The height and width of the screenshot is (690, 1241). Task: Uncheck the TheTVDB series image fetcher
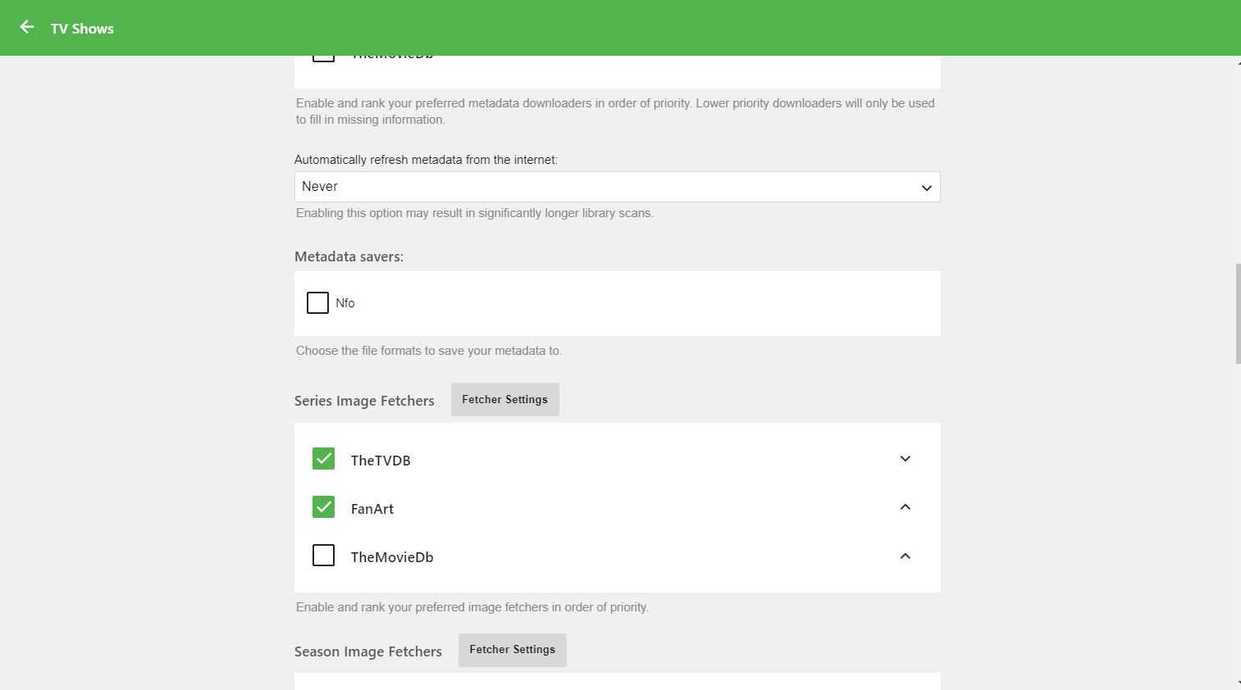tap(323, 459)
